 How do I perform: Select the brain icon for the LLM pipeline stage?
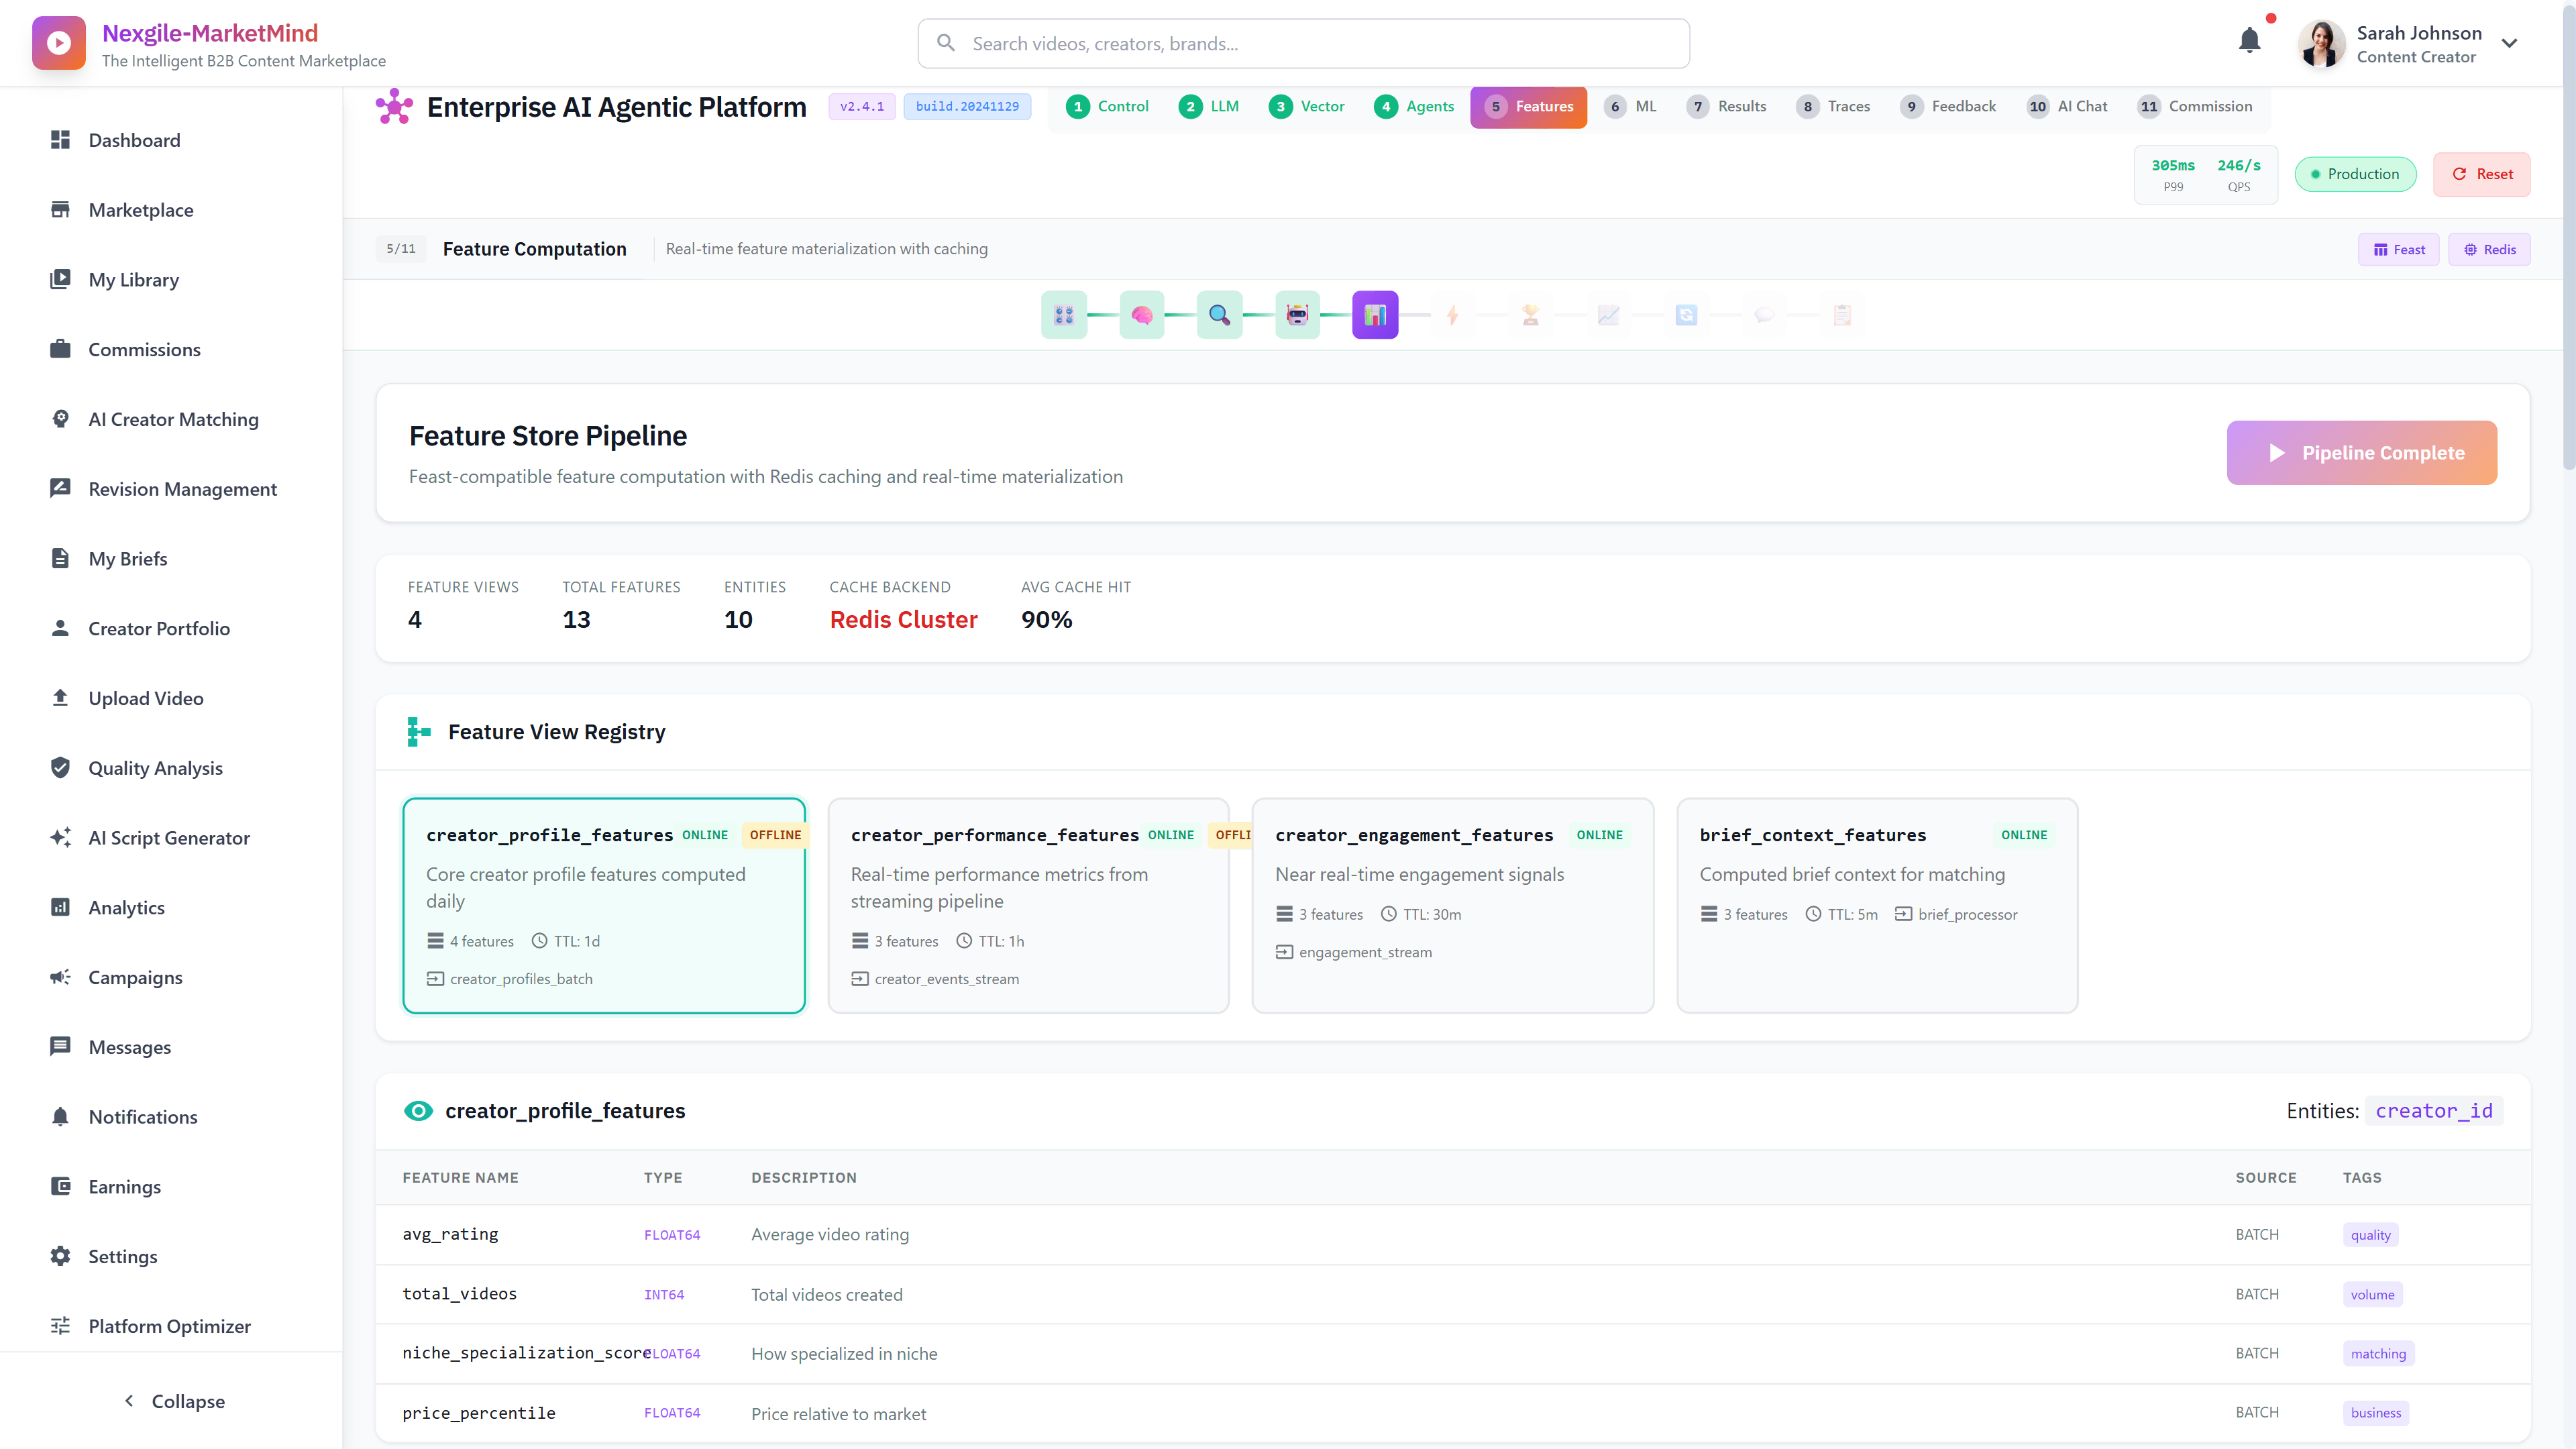coord(1141,314)
